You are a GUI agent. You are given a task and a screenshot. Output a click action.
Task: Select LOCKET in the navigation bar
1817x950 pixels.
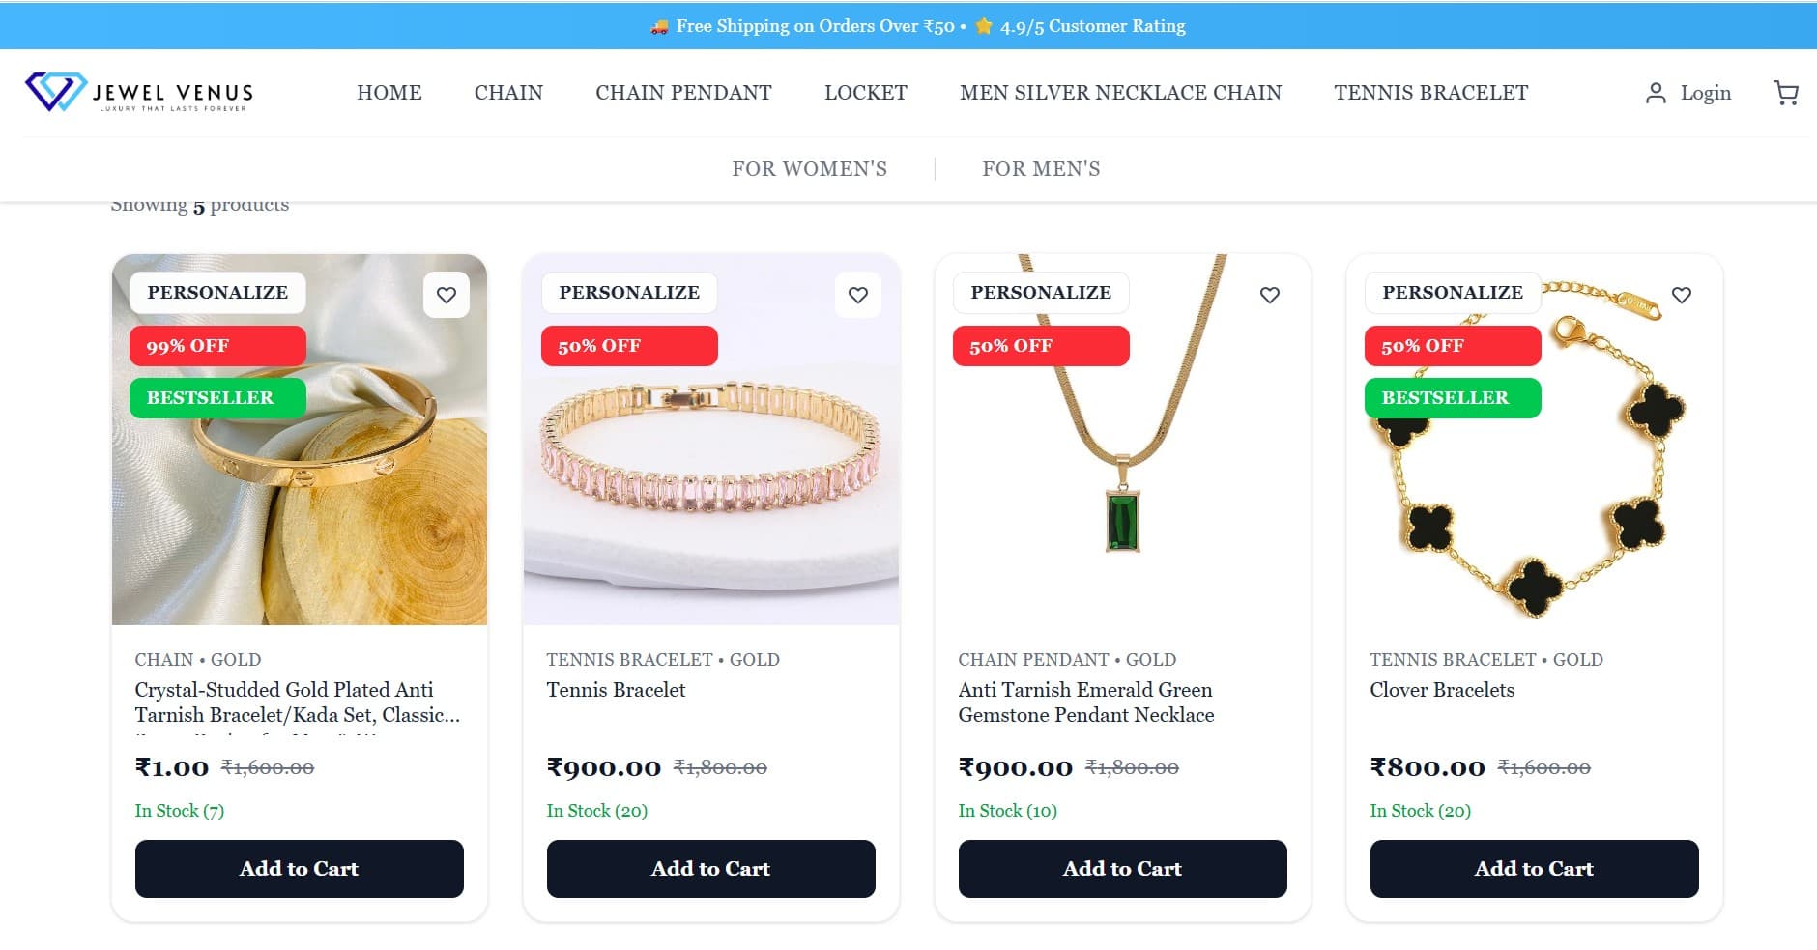865,93
